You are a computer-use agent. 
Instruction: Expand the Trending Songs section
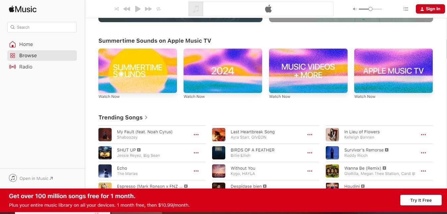point(146,117)
